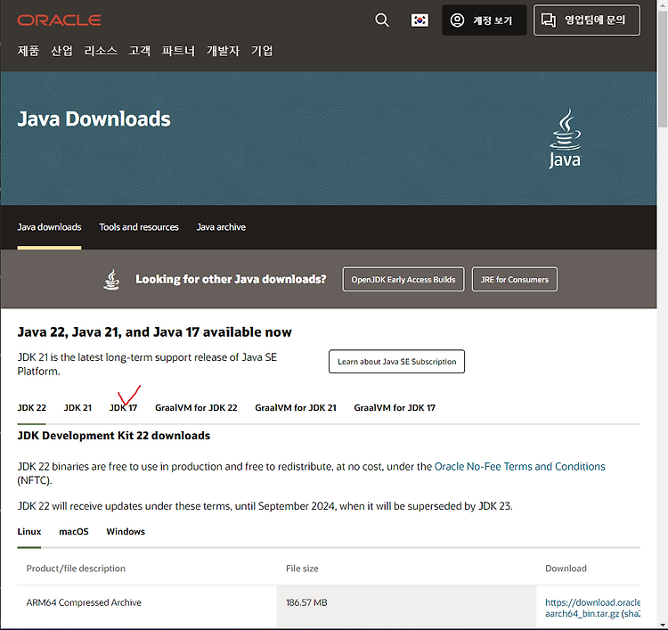Open the 고객 menu
Image resolution: width=668 pixels, height=630 pixels.
tap(140, 51)
